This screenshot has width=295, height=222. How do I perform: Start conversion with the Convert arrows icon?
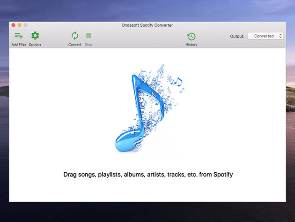tap(75, 36)
